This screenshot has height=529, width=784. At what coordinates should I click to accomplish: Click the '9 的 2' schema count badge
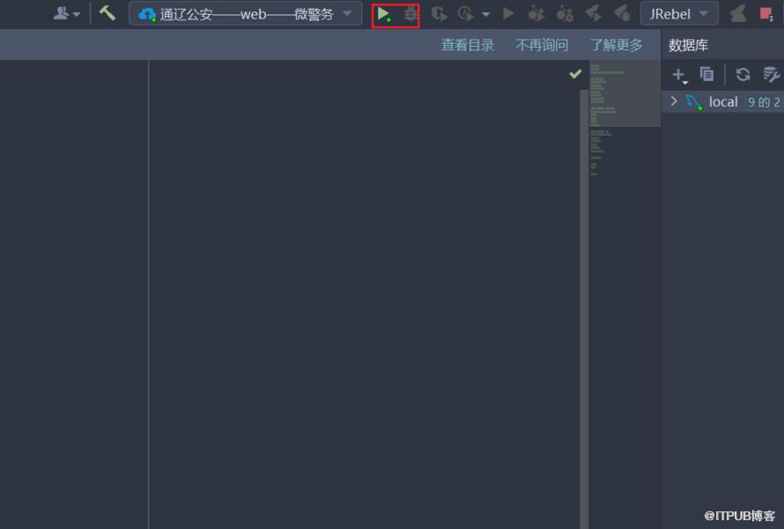pyautogui.click(x=764, y=102)
